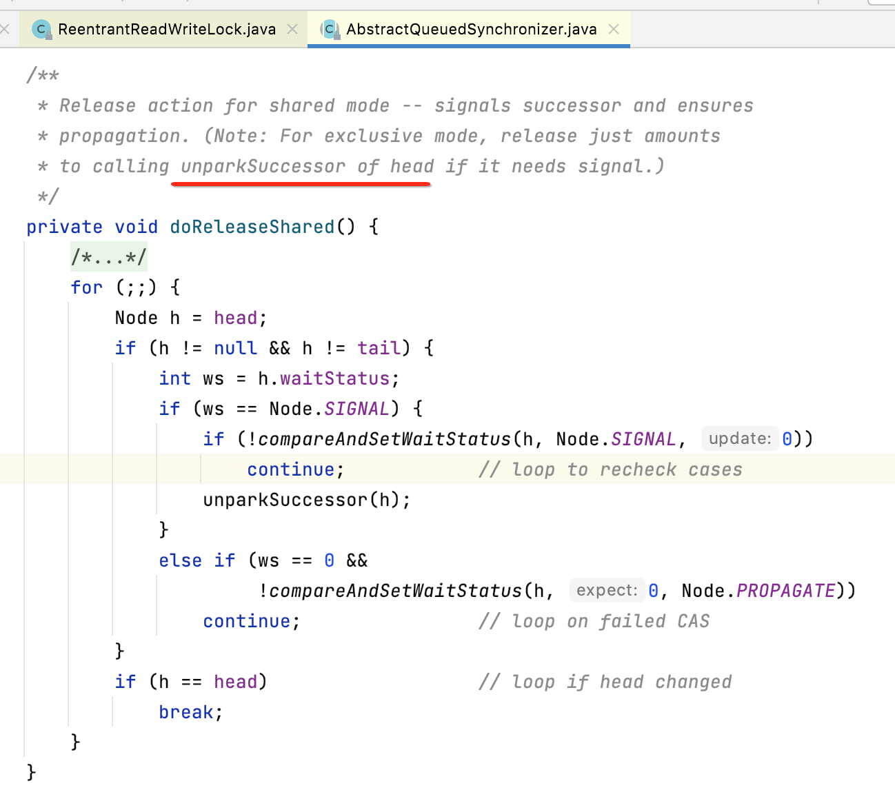The image size is (895, 801).
Task: Close the AbstractQueuedSynchronizer.java tab
Action: 614,29
